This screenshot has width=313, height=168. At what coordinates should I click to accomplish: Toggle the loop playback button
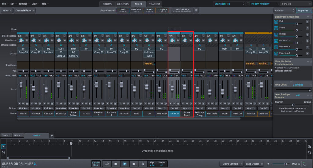(x=107, y=164)
